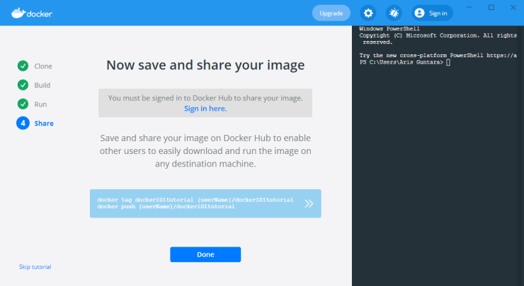Click the Sign in button in the header
The width and height of the screenshot is (524, 286).
point(432,13)
